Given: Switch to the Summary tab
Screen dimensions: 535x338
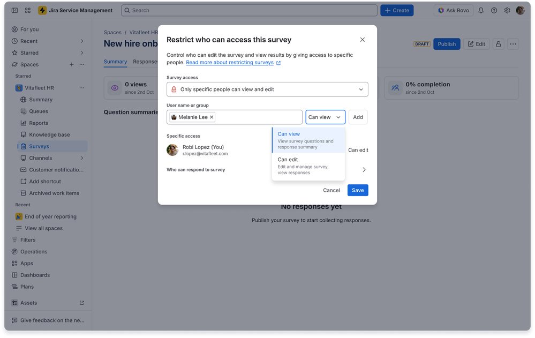Looking at the screenshot, I should click(x=115, y=62).
